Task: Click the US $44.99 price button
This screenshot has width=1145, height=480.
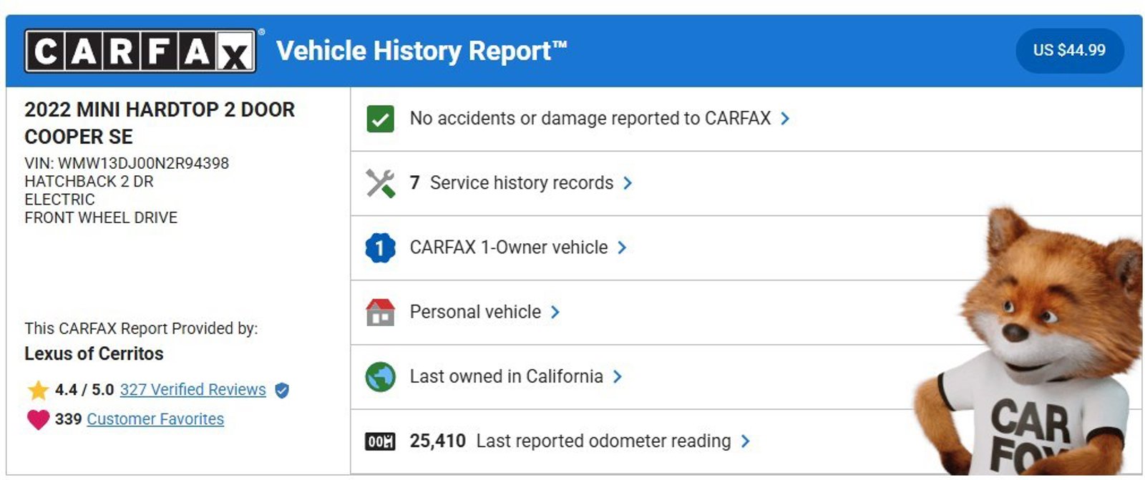Action: 1069,51
